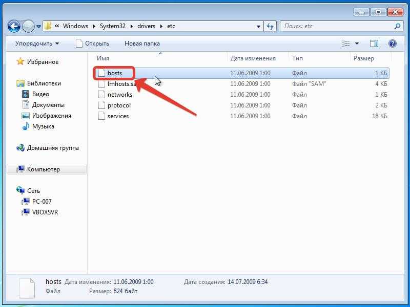This screenshot has width=410, height=307.
Task: Click the services file icon
Action: point(101,116)
